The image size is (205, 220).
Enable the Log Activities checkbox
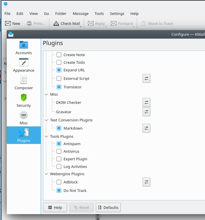tap(59, 166)
